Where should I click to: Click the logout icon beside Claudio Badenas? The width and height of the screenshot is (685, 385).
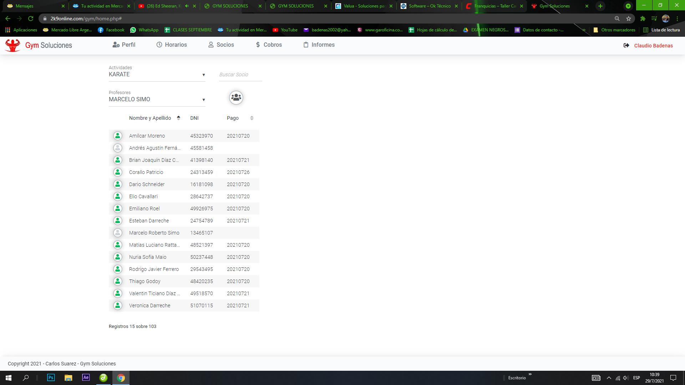coord(626,45)
